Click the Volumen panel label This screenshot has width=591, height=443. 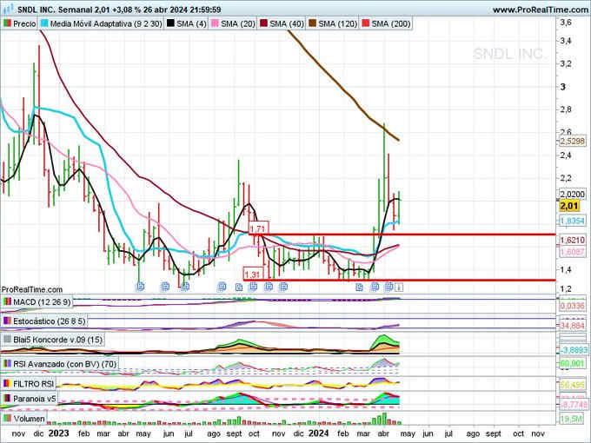click(29, 419)
